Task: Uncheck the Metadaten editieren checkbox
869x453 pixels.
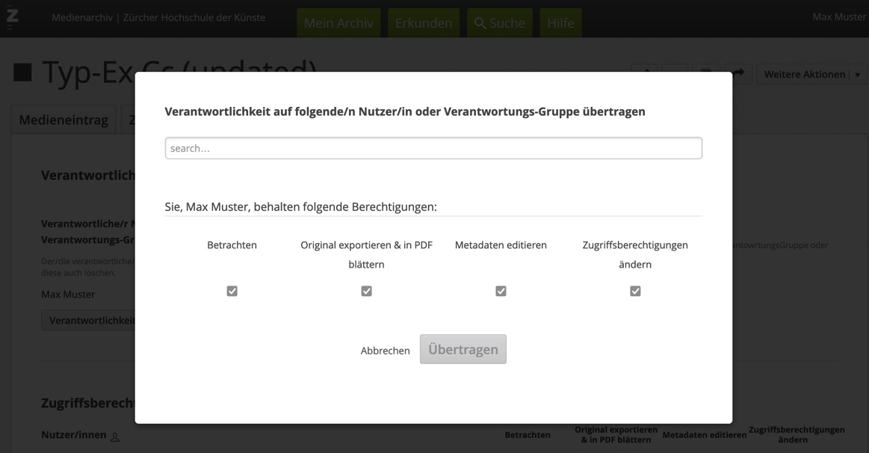Action: point(501,291)
